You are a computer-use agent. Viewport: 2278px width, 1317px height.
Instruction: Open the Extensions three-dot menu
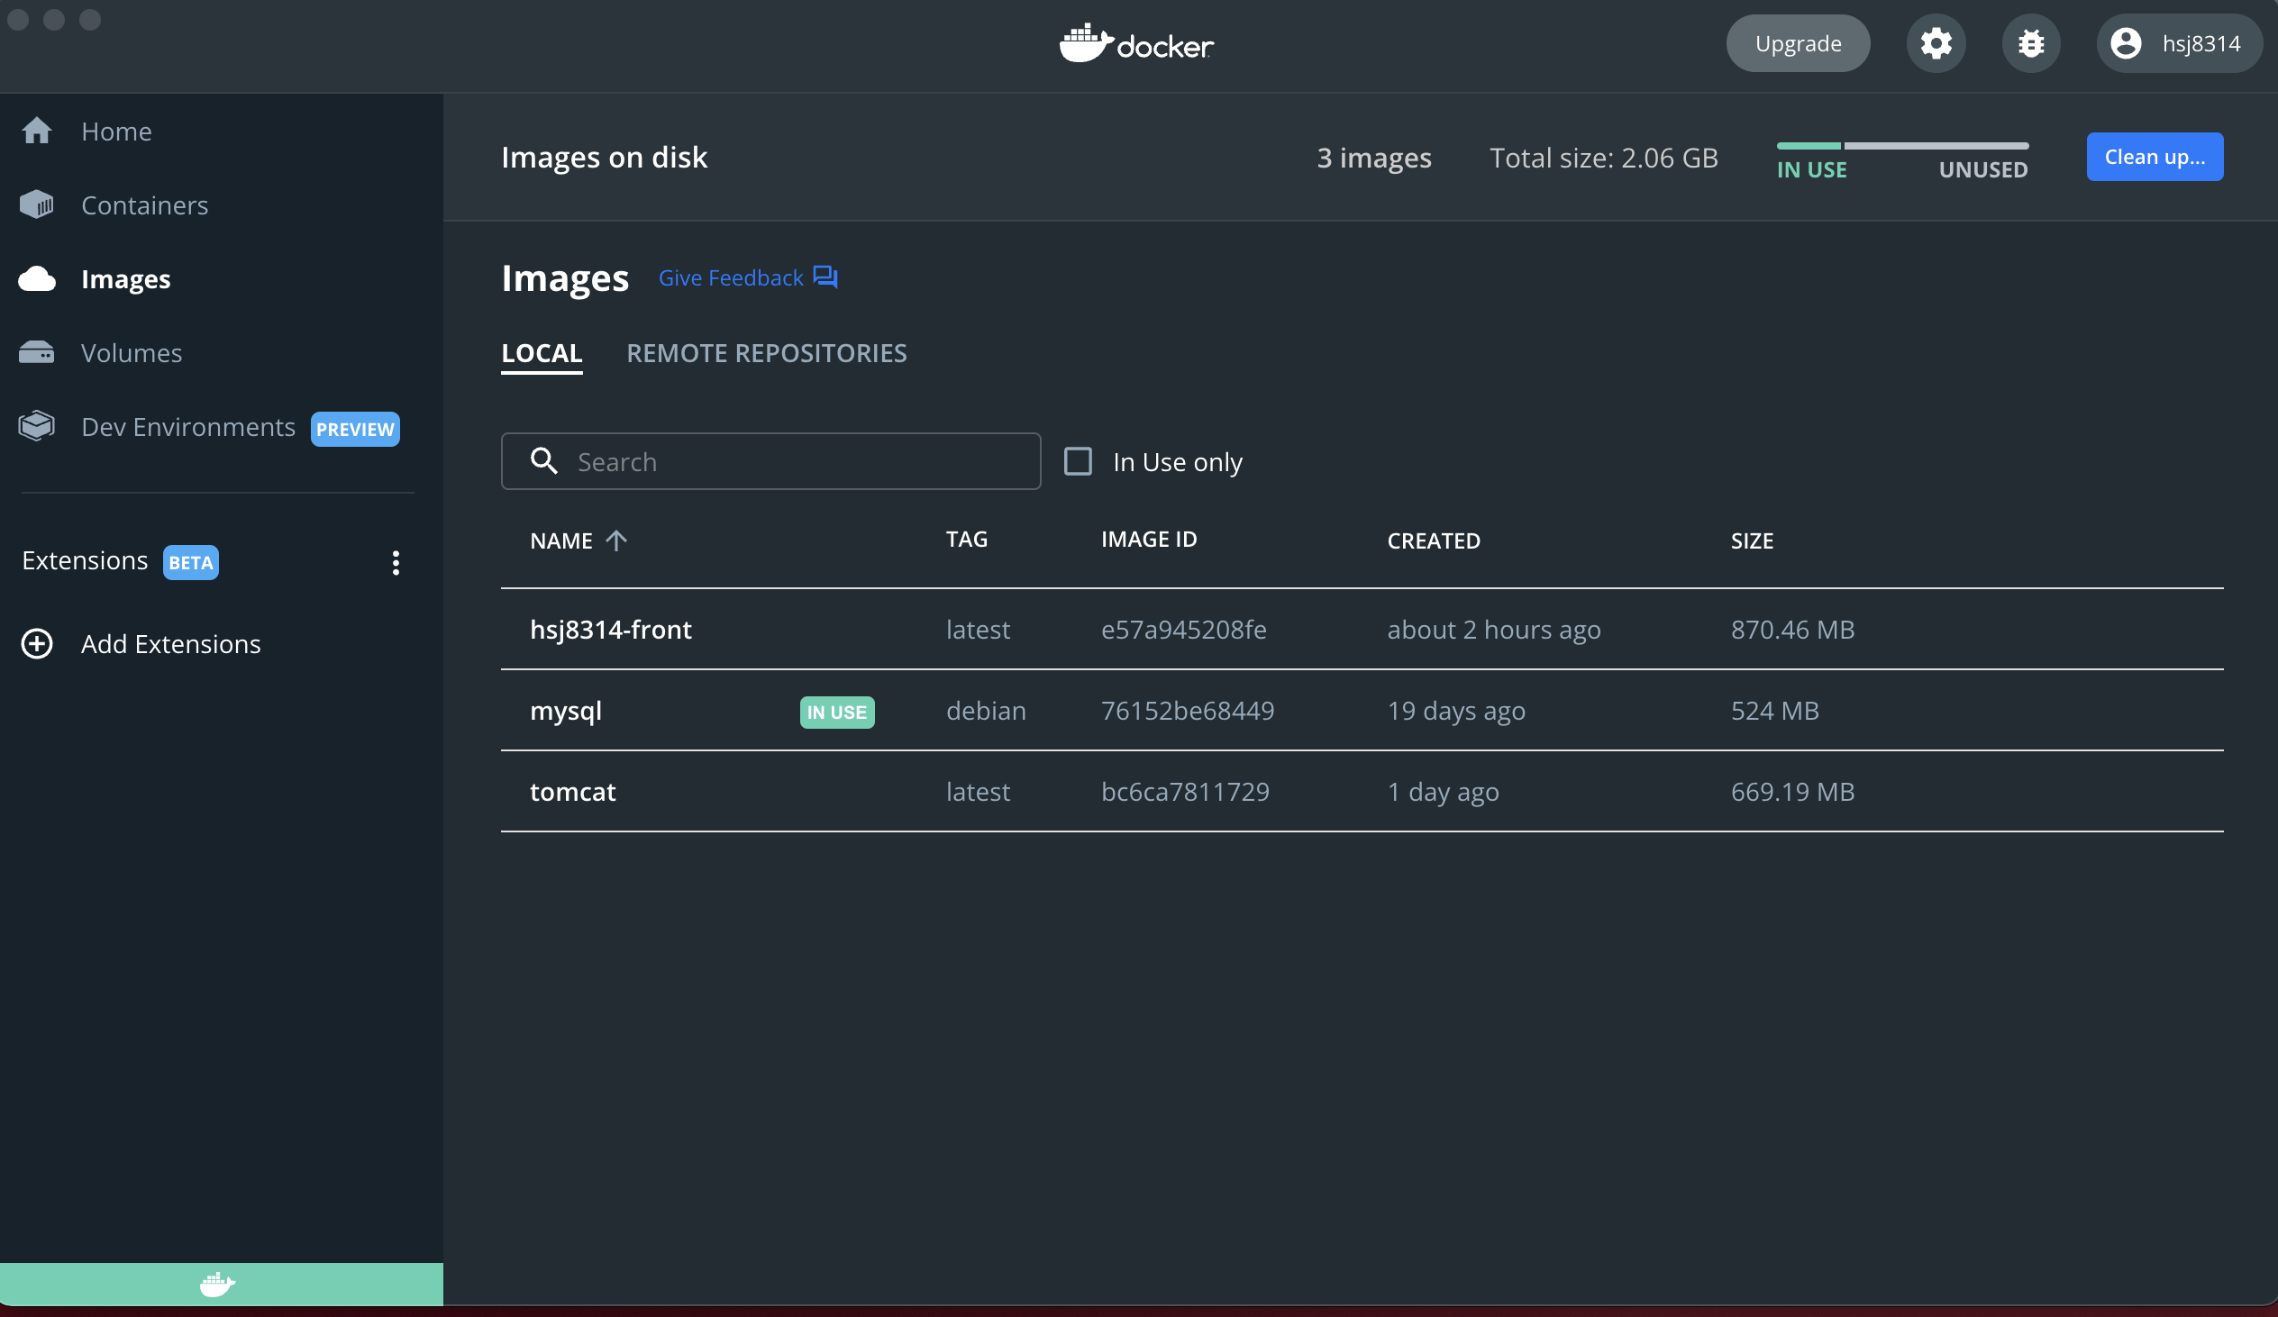tap(395, 562)
